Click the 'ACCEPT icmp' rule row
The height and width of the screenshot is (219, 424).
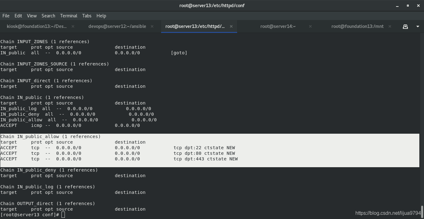click(70, 125)
